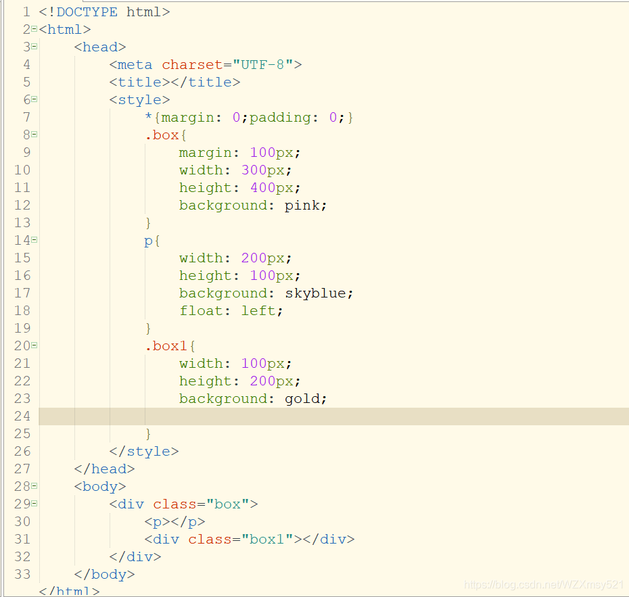Collapse the div box fold on line 29

(34, 504)
